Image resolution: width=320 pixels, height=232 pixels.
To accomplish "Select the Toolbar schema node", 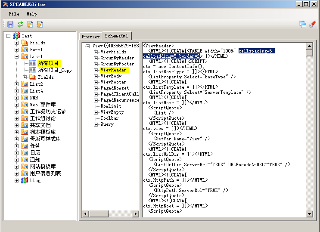I will pos(109,118).
